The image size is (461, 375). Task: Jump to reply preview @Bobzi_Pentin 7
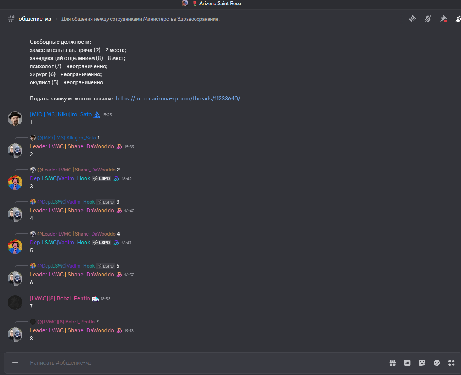click(68, 322)
